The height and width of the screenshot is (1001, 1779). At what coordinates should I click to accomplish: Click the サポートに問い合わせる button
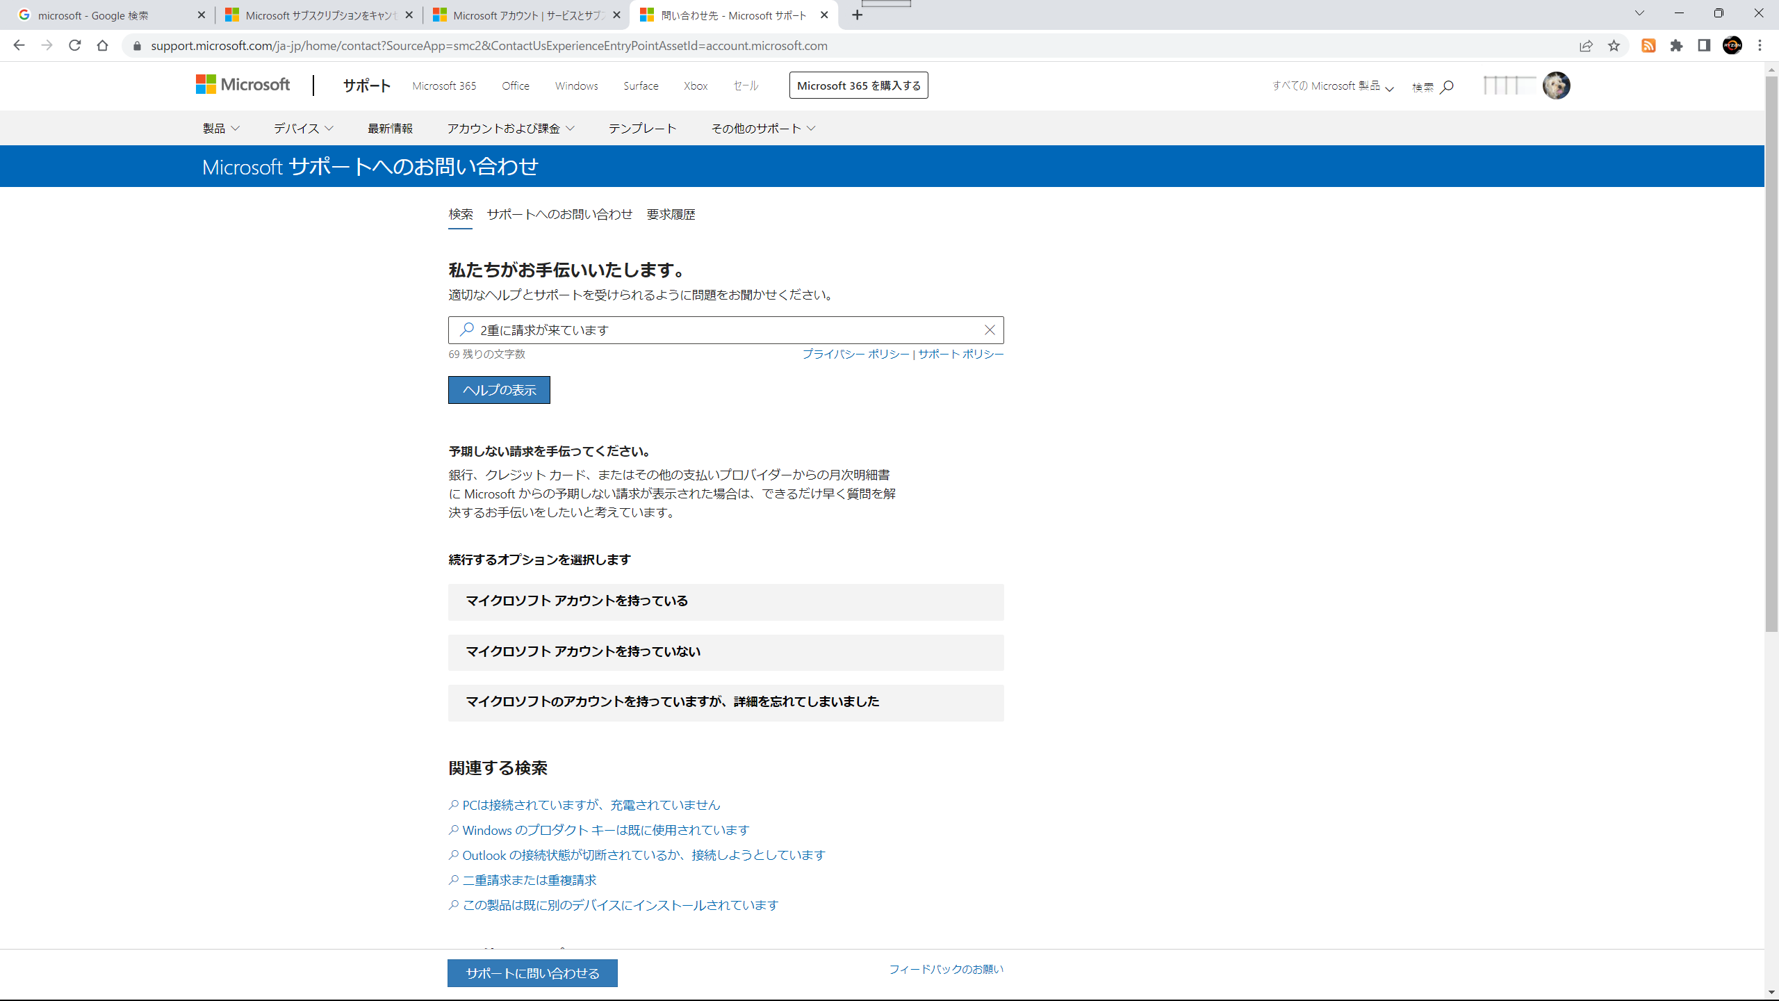532,973
